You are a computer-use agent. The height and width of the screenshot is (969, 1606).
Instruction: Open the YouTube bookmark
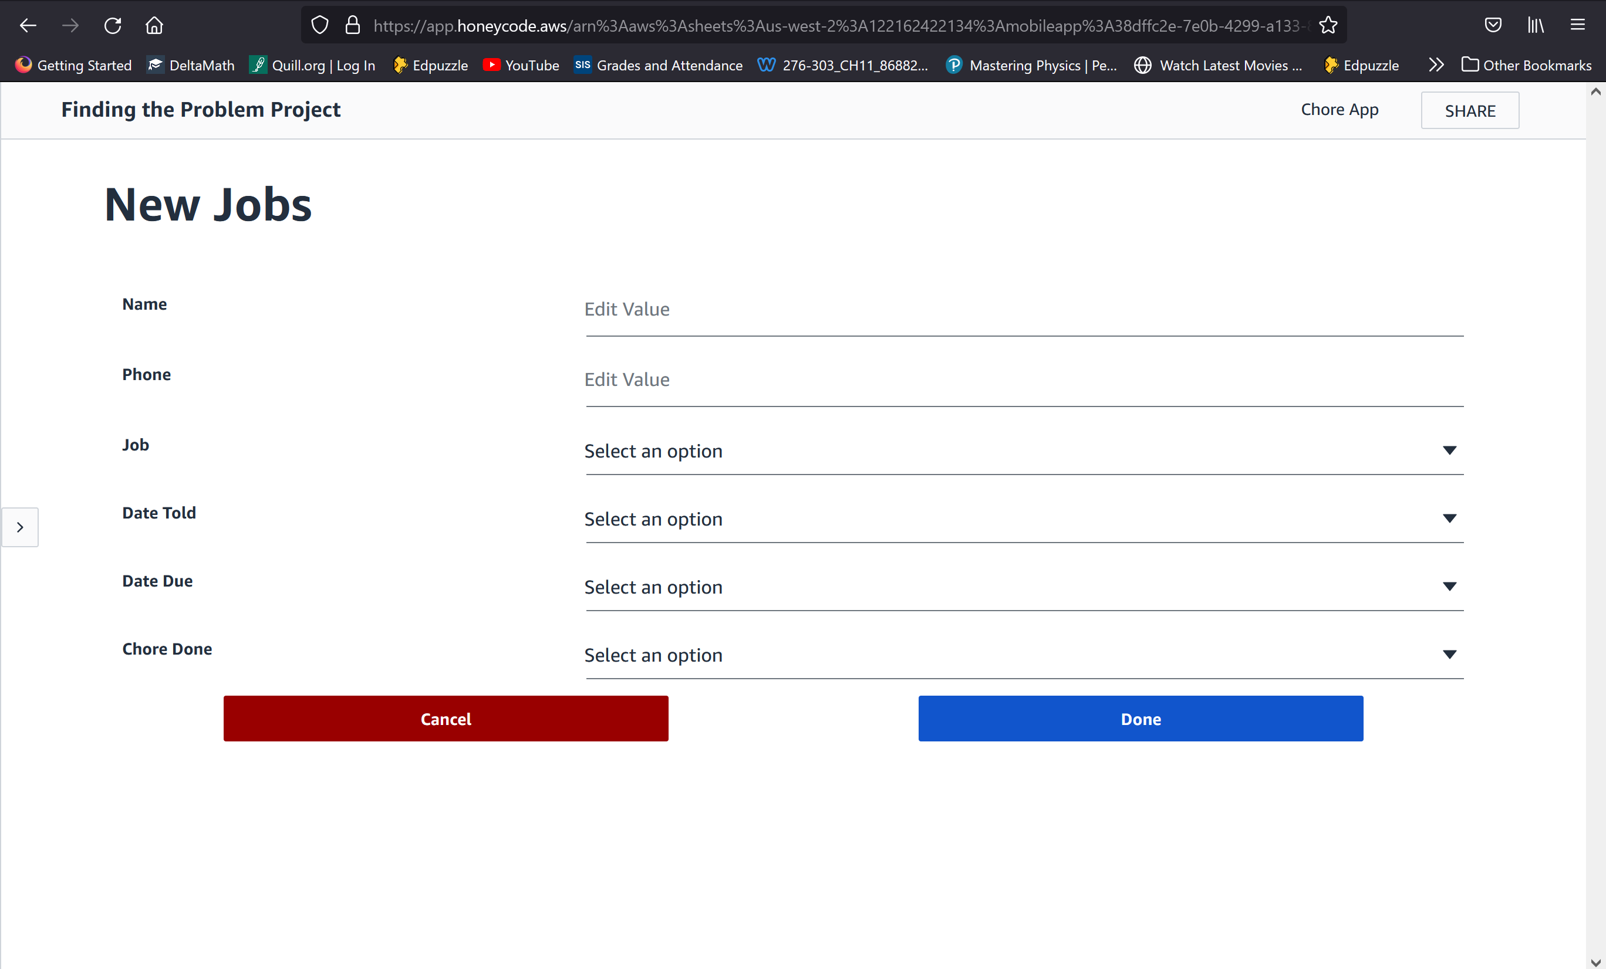521,65
